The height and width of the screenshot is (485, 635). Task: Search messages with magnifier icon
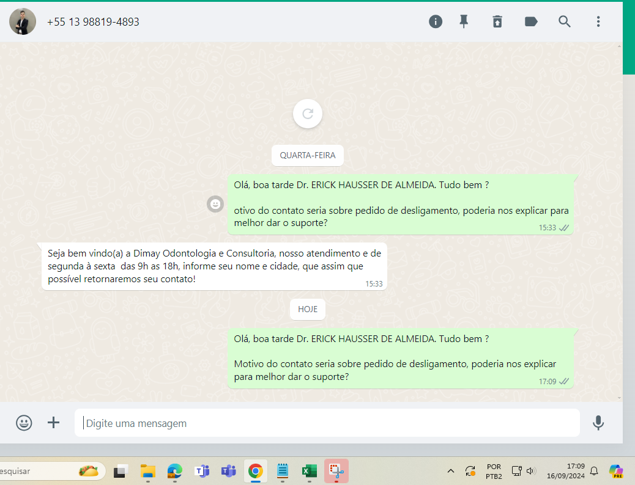point(564,21)
